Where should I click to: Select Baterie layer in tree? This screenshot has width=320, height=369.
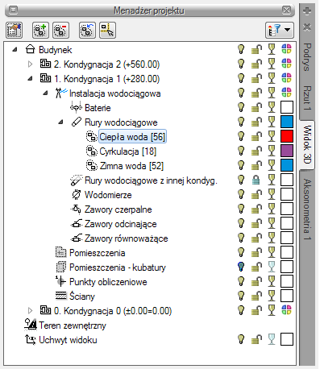click(98, 108)
